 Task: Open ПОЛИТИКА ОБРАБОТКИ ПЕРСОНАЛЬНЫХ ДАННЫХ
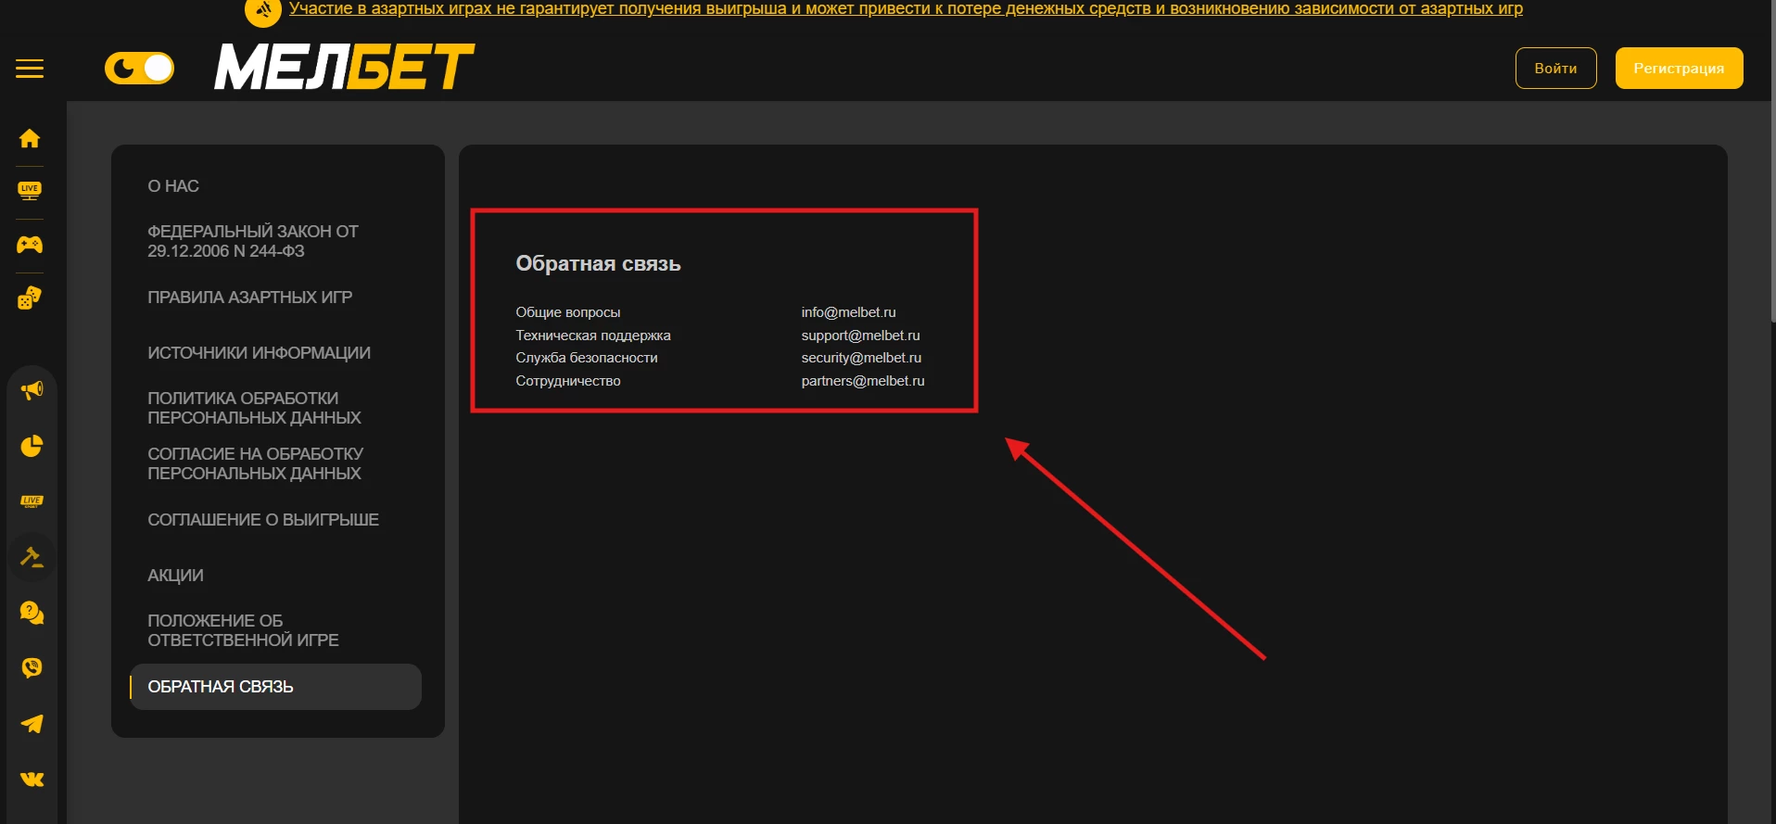point(255,408)
